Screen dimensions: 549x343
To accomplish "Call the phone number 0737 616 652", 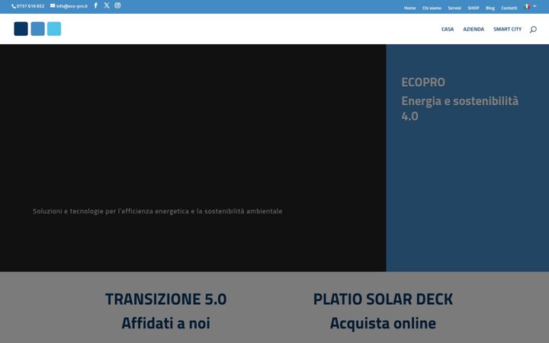I will coord(30,6).
